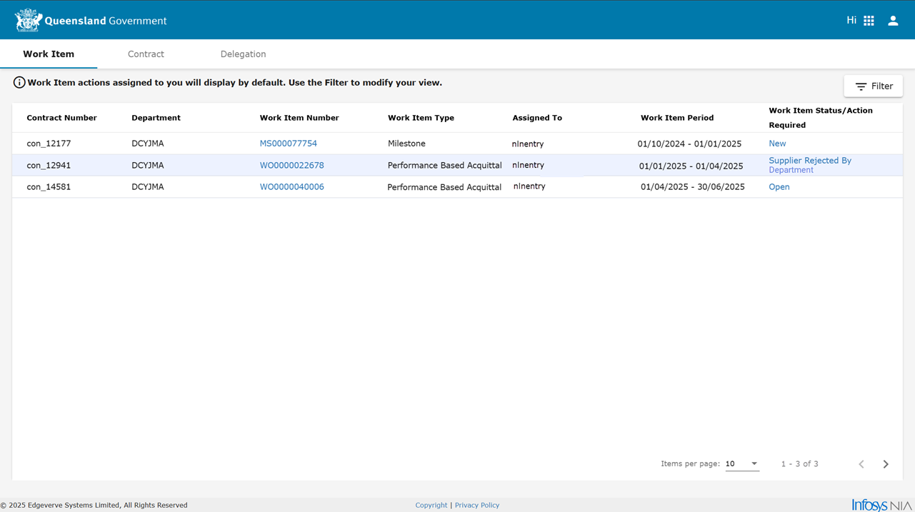Click the Open status link
The image size is (915, 512).
click(779, 187)
